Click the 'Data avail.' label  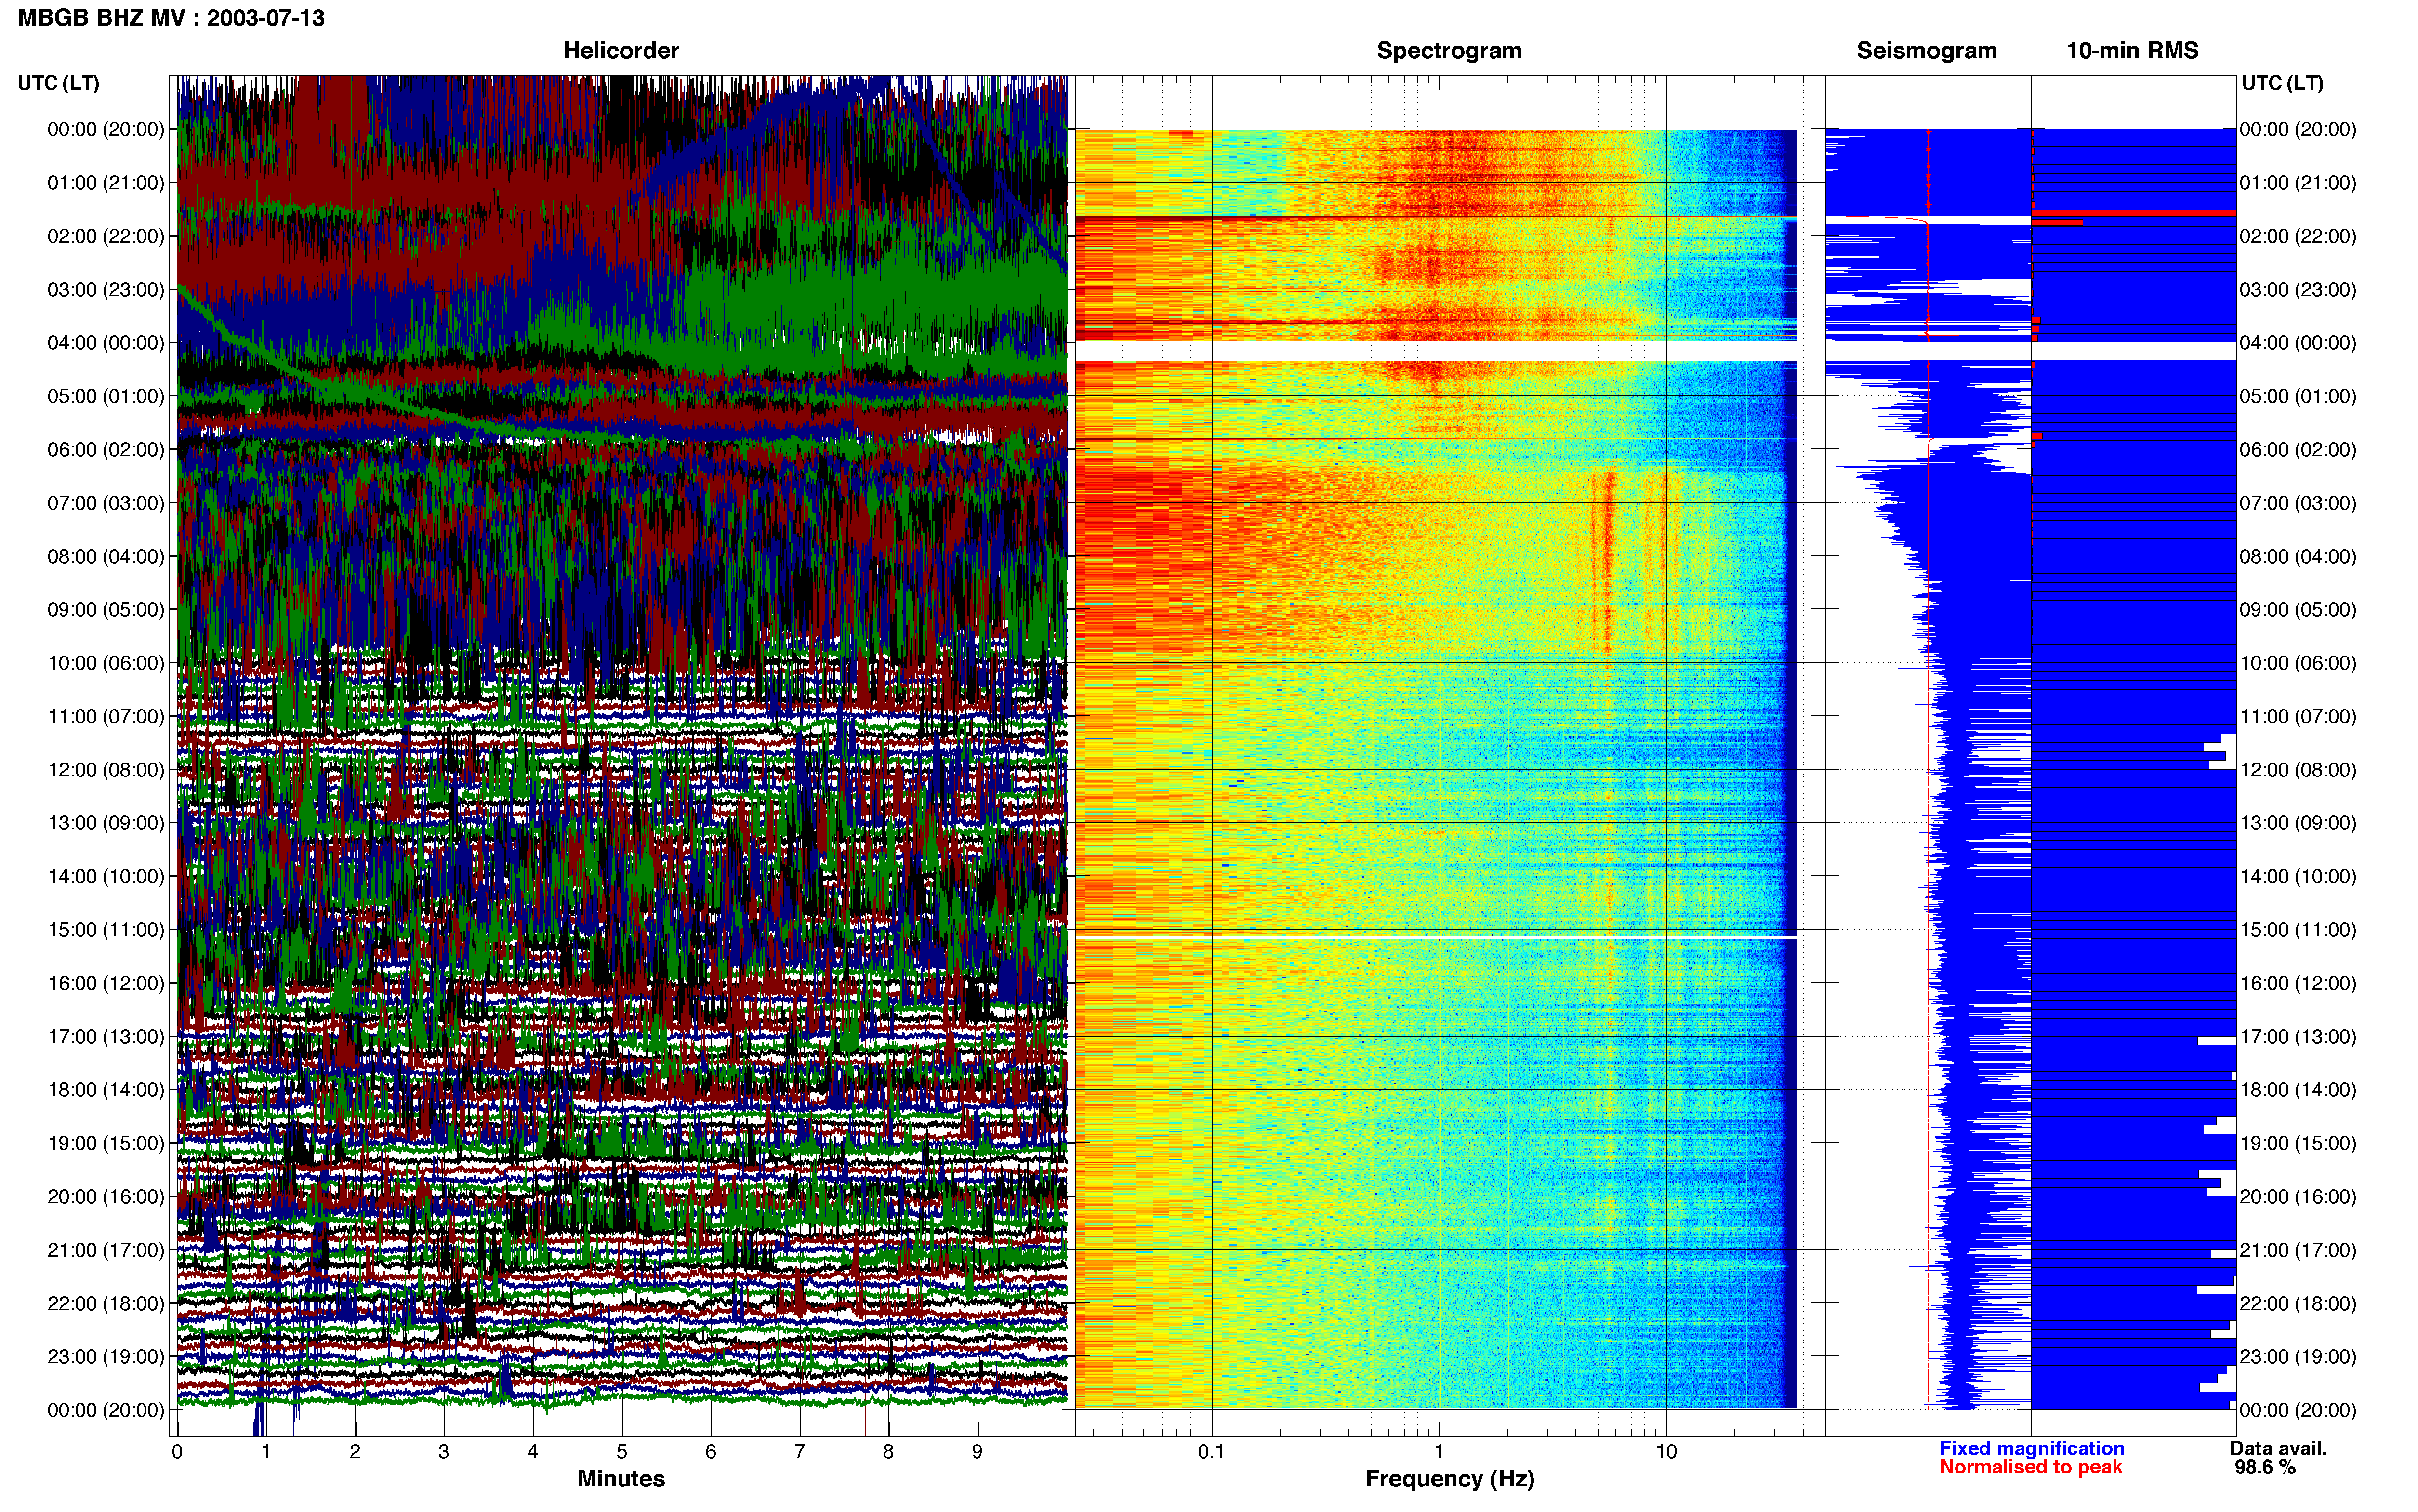tap(2278, 1449)
